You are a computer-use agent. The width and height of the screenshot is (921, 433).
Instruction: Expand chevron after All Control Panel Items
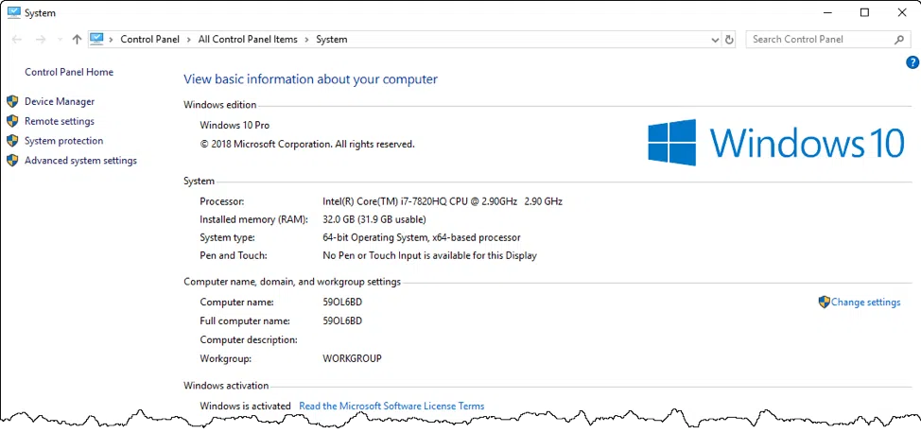(306, 40)
